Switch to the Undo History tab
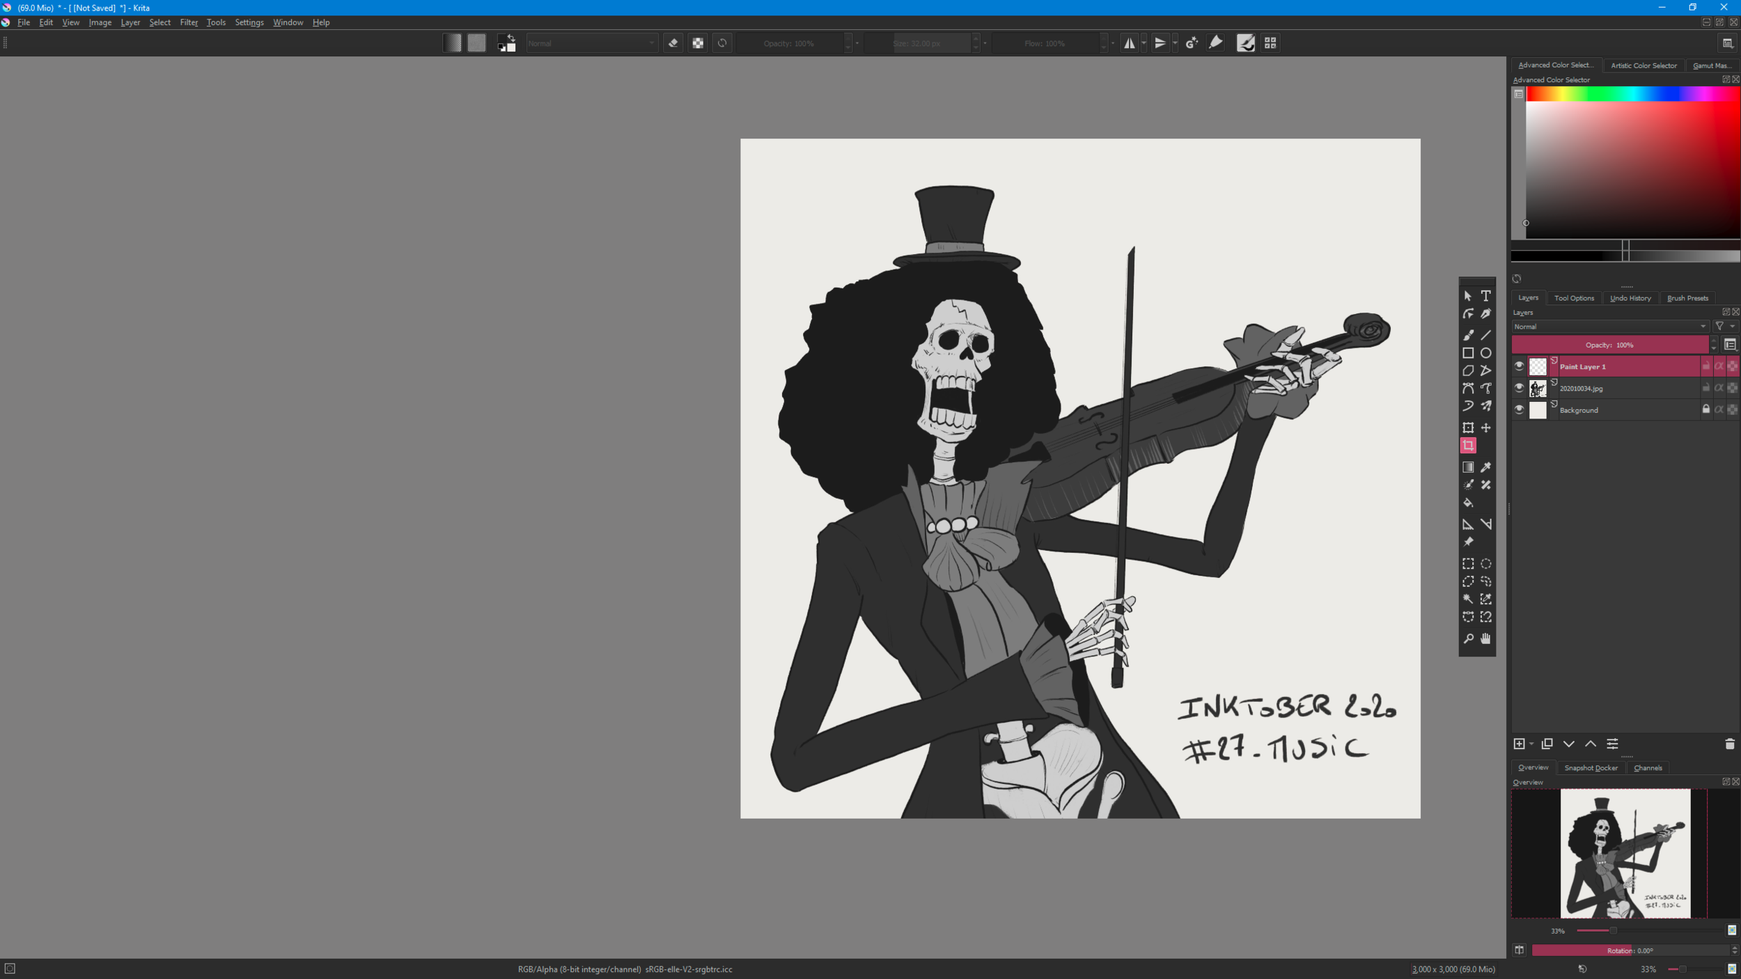 (x=1630, y=297)
